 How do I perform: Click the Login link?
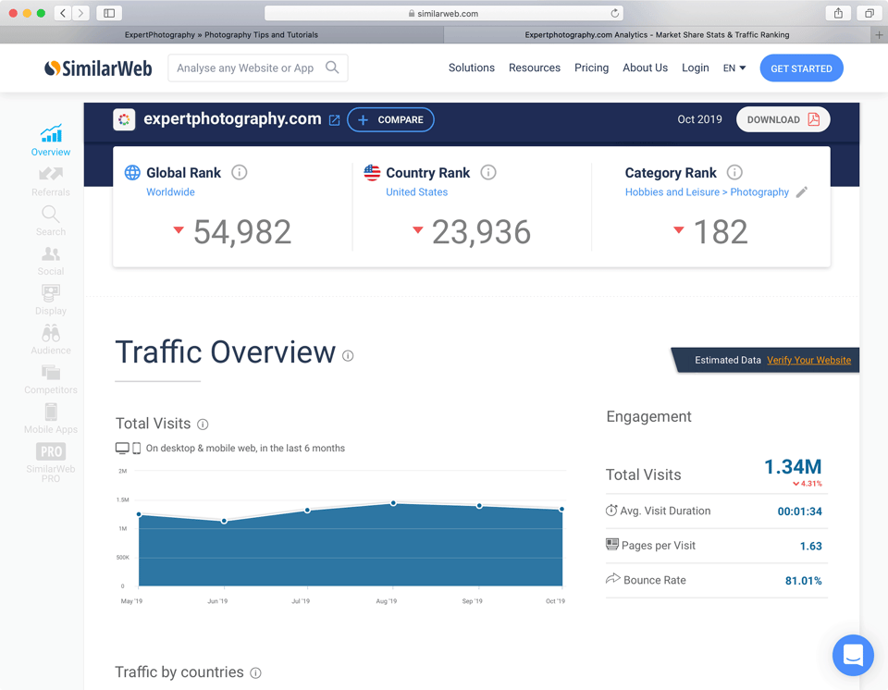(x=695, y=68)
